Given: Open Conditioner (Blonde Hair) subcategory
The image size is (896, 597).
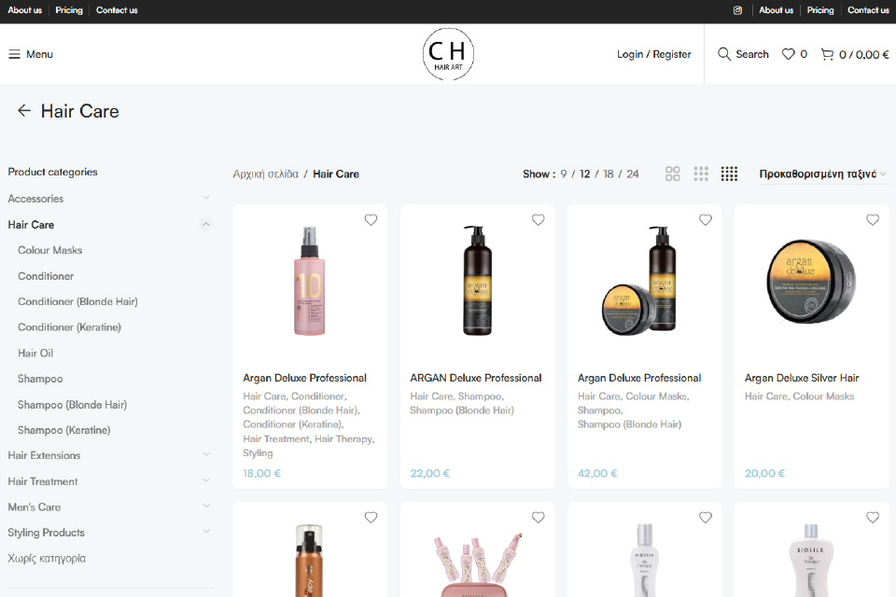Looking at the screenshot, I should [x=77, y=301].
